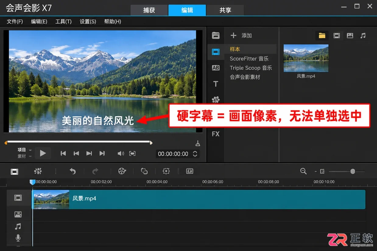Click the voice track microphone icon

(x=18, y=238)
